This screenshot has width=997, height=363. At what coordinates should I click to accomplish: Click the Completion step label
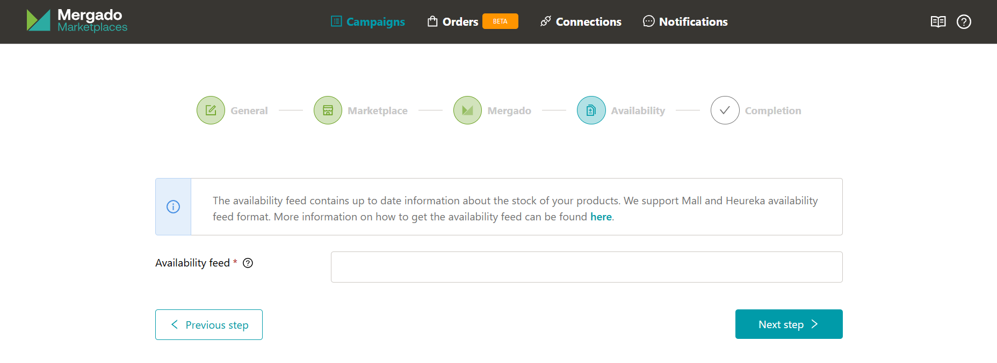772,110
